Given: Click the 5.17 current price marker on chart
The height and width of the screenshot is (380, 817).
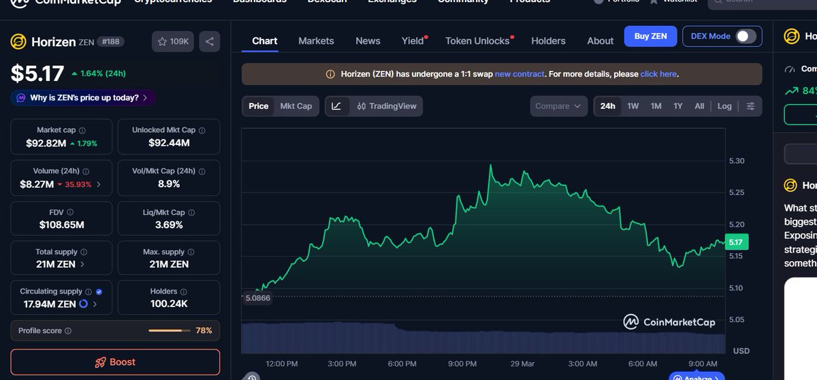Looking at the screenshot, I should click(737, 242).
